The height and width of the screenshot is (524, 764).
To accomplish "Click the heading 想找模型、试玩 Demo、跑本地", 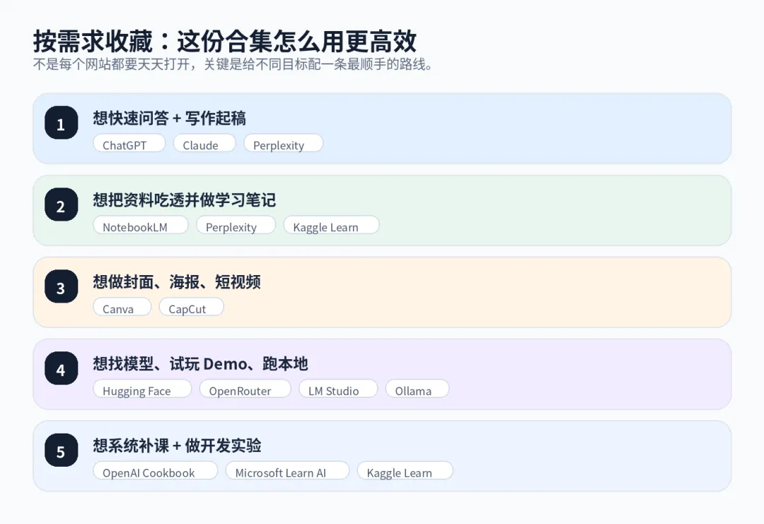I will pyautogui.click(x=200, y=363).
